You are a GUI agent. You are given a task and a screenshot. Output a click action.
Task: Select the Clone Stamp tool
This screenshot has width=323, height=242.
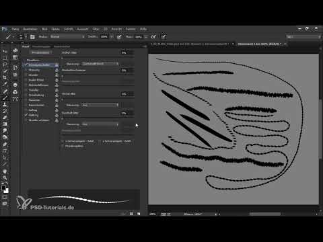5,104
